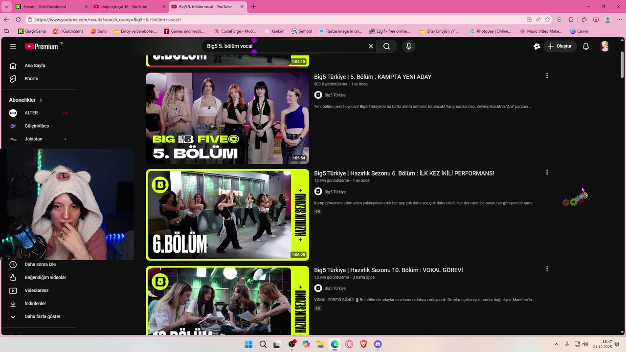Open Photopea bookmark in bookmarks bar

(x=490, y=31)
